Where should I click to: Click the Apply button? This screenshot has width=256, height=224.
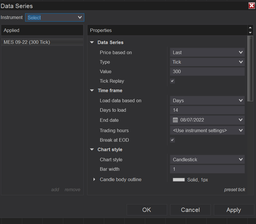[233, 210]
